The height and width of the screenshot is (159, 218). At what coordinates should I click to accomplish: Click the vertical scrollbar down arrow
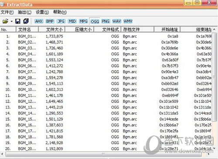(x=215, y=148)
